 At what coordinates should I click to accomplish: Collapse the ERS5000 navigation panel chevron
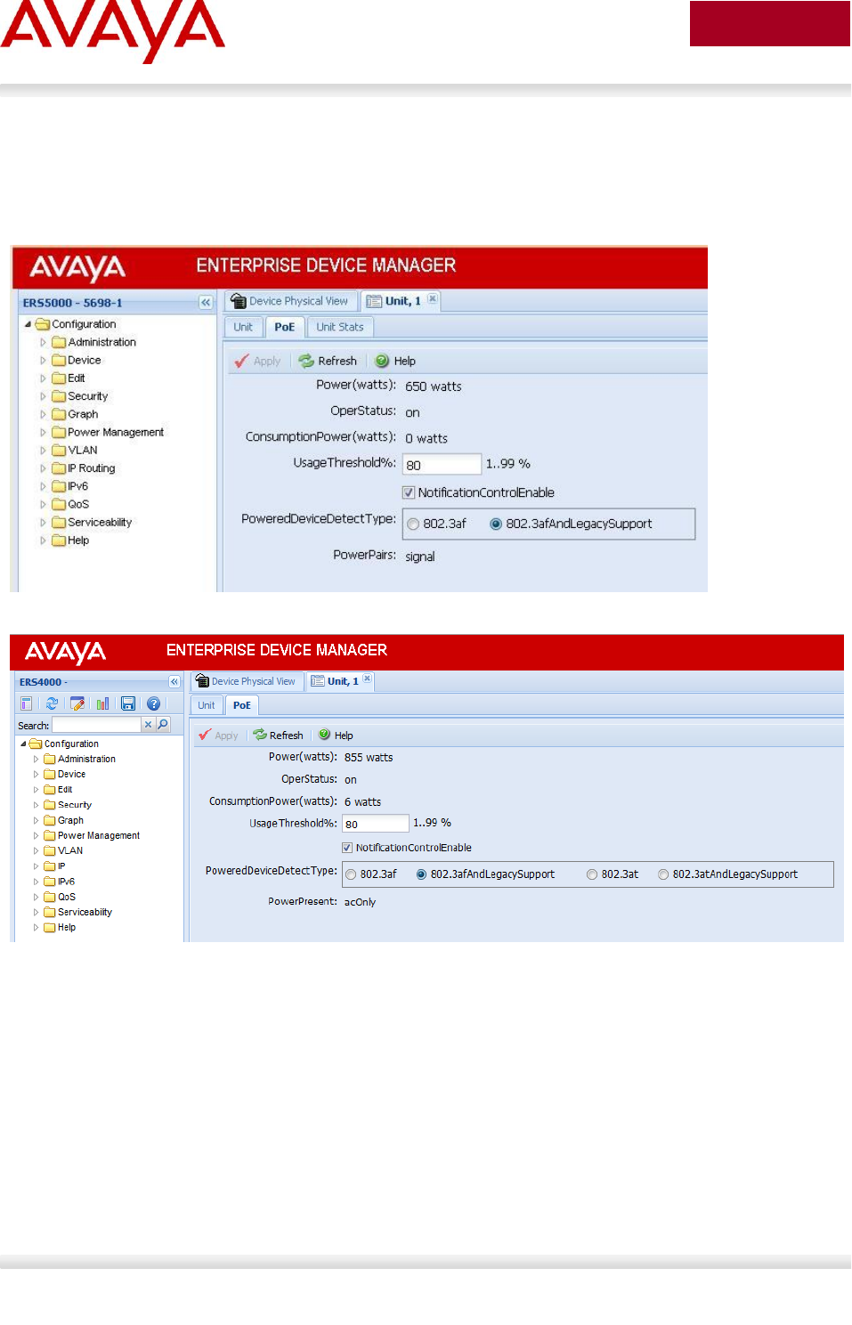pyautogui.click(x=206, y=303)
